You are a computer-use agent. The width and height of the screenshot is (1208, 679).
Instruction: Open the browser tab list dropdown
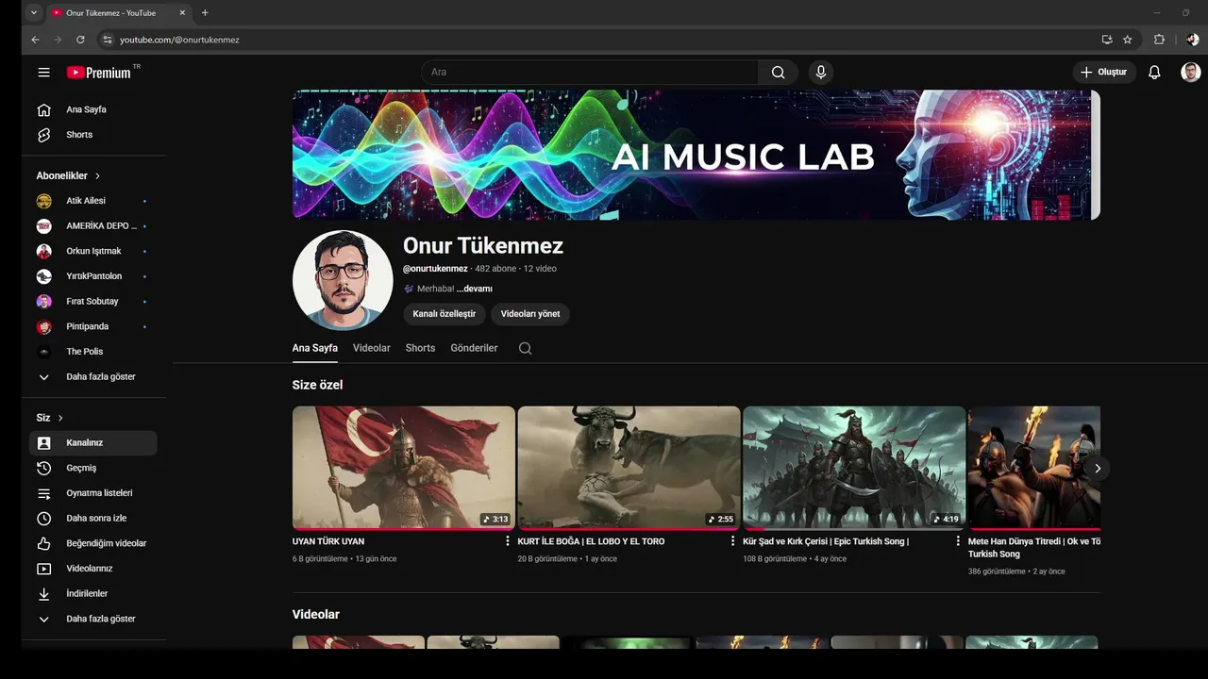34,12
